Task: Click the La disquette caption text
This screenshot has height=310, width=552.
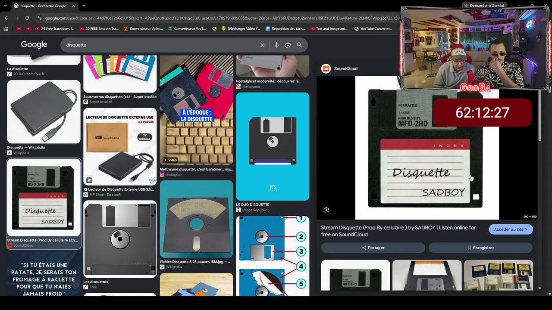Action: pos(18,69)
